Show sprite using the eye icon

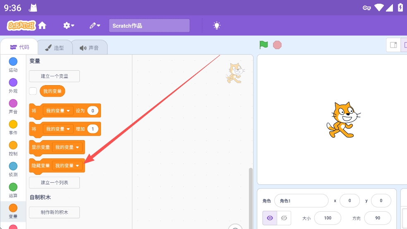[270, 218]
